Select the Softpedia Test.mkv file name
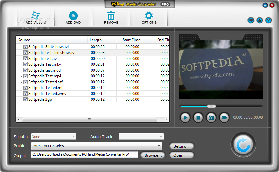 tap(45, 64)
